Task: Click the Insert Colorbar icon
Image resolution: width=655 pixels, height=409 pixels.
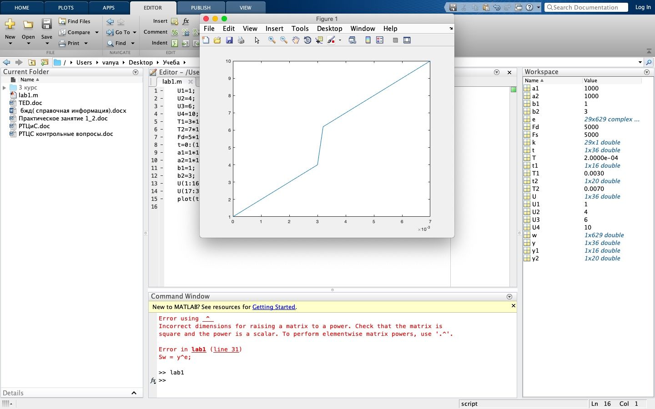Action: coord(368,40)
